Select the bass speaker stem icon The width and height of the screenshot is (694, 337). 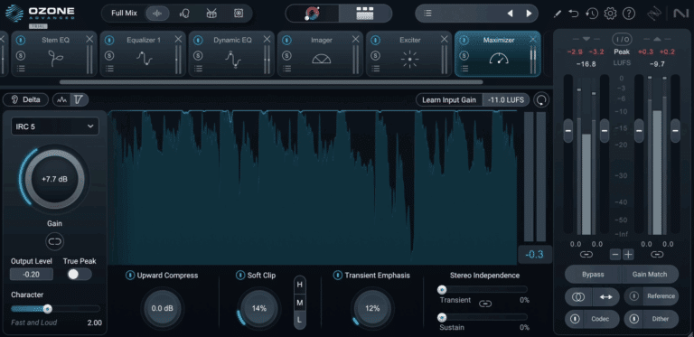pyautogui.click(x=239, y=14)
